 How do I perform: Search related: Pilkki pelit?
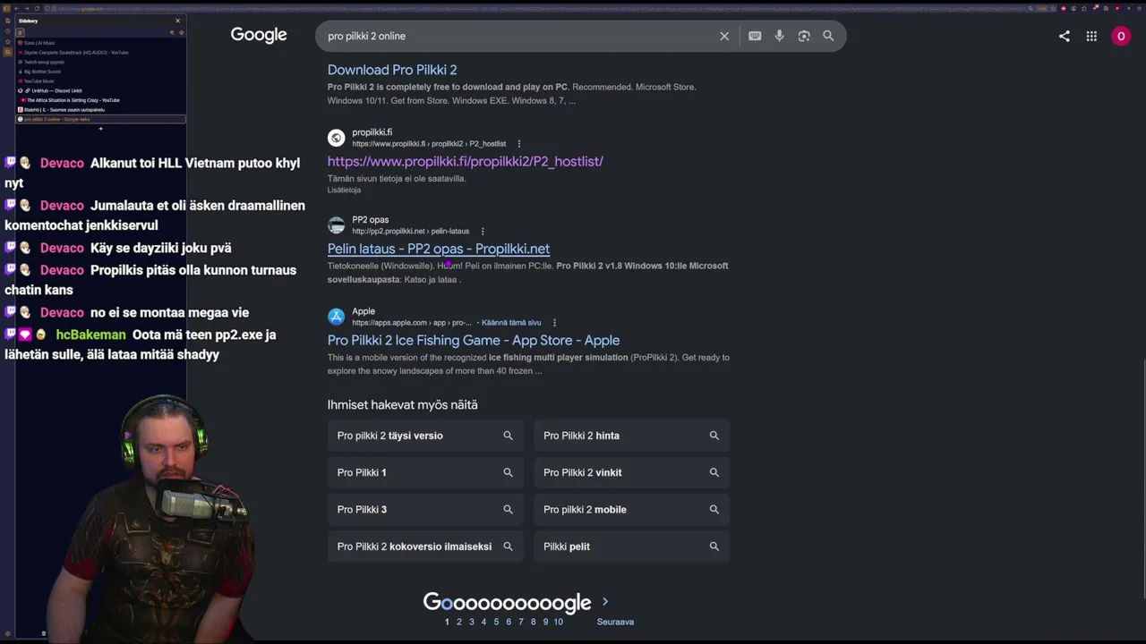point(632,546)
